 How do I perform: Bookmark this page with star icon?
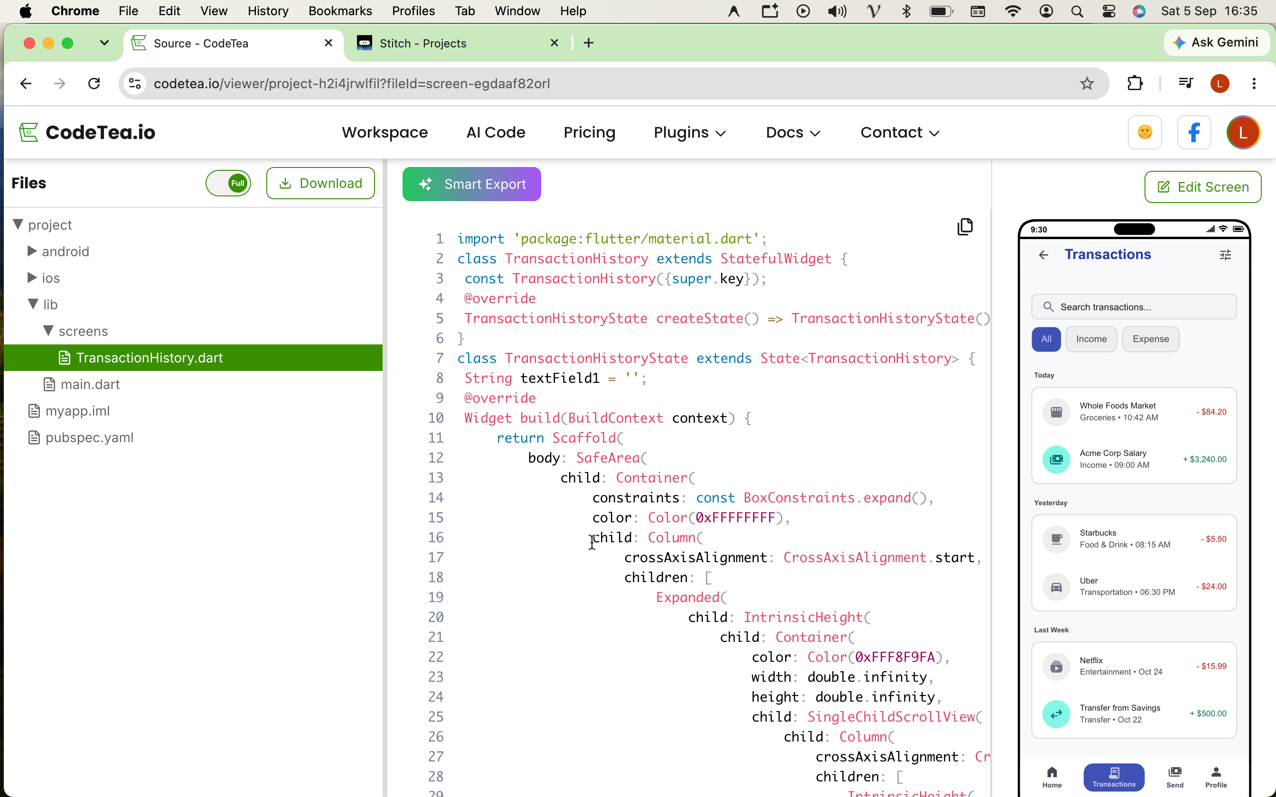tap(1087, 83)
